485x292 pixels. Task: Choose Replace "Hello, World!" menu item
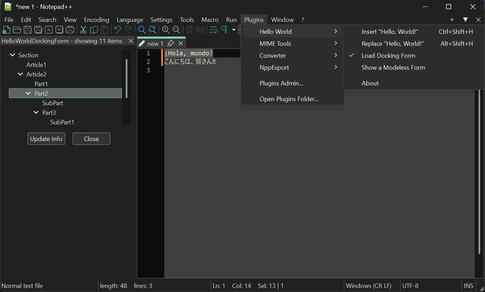click(413, 44)
